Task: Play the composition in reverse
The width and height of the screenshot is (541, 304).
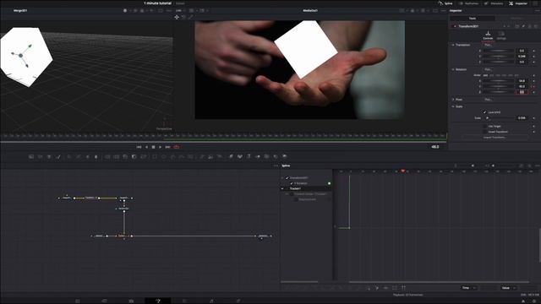Action: click(146, 147)
